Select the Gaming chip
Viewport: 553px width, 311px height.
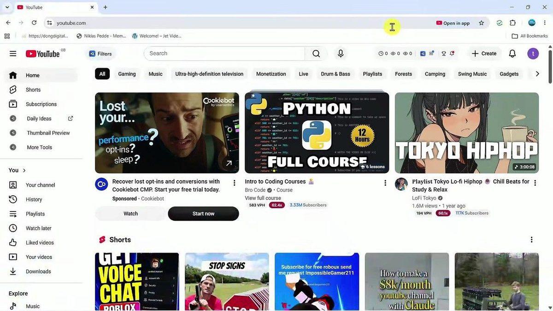pos(127,74)
